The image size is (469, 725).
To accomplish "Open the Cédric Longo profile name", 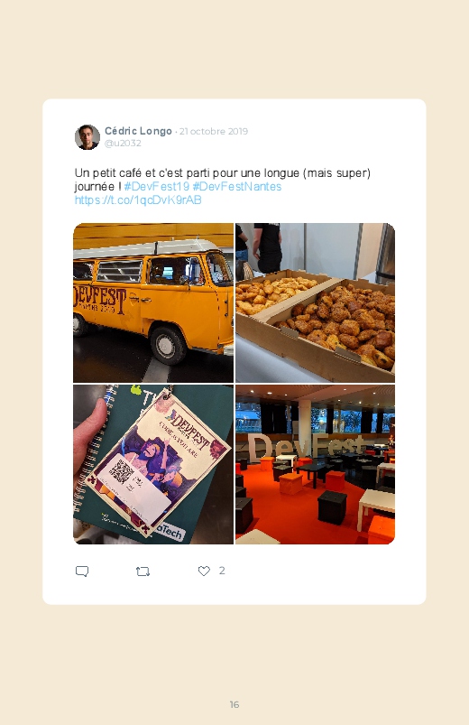I will coord(138,131).
